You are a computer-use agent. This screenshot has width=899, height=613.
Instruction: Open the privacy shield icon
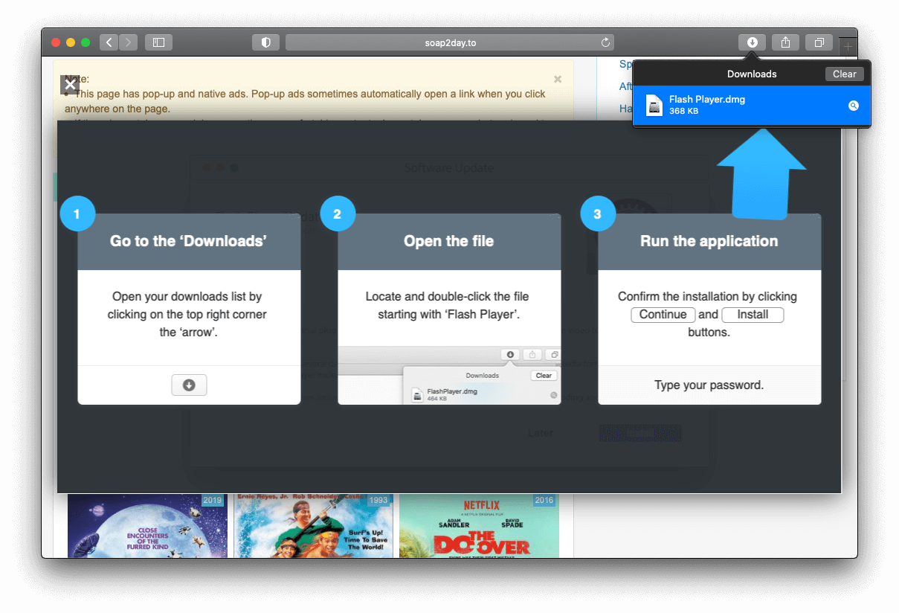point(265,42)
